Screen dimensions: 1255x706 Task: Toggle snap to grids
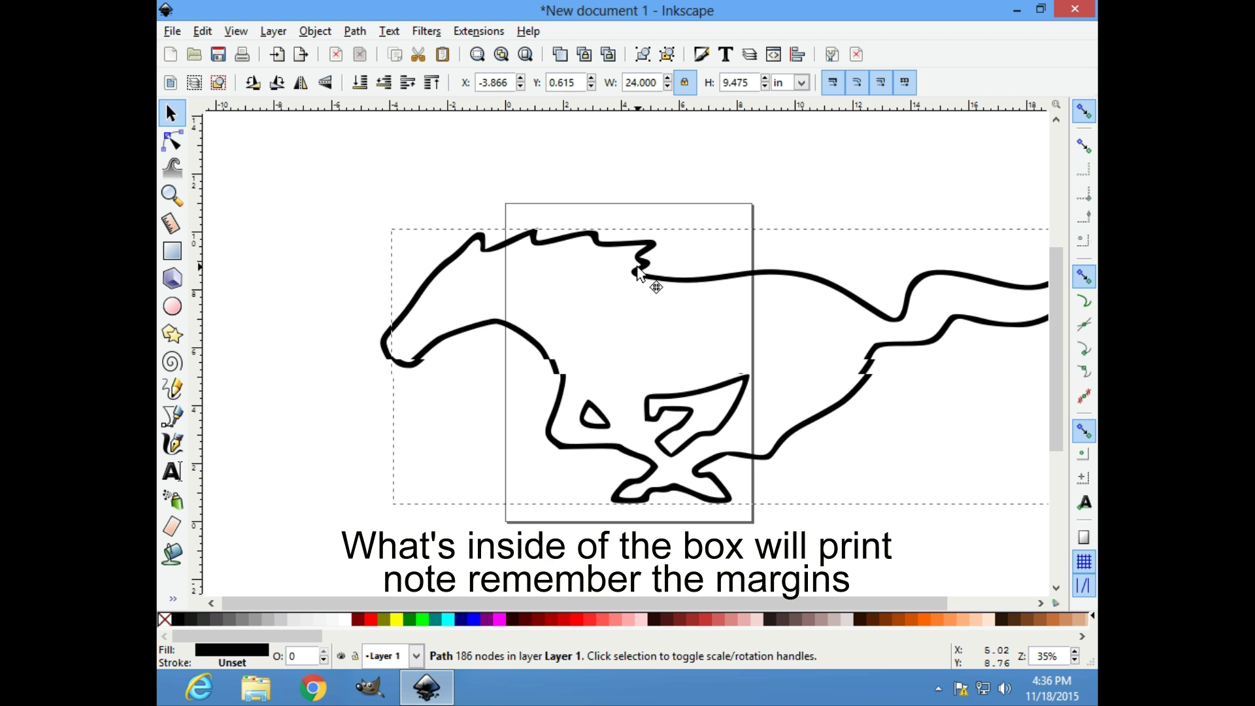click(x=1084, y=562)
